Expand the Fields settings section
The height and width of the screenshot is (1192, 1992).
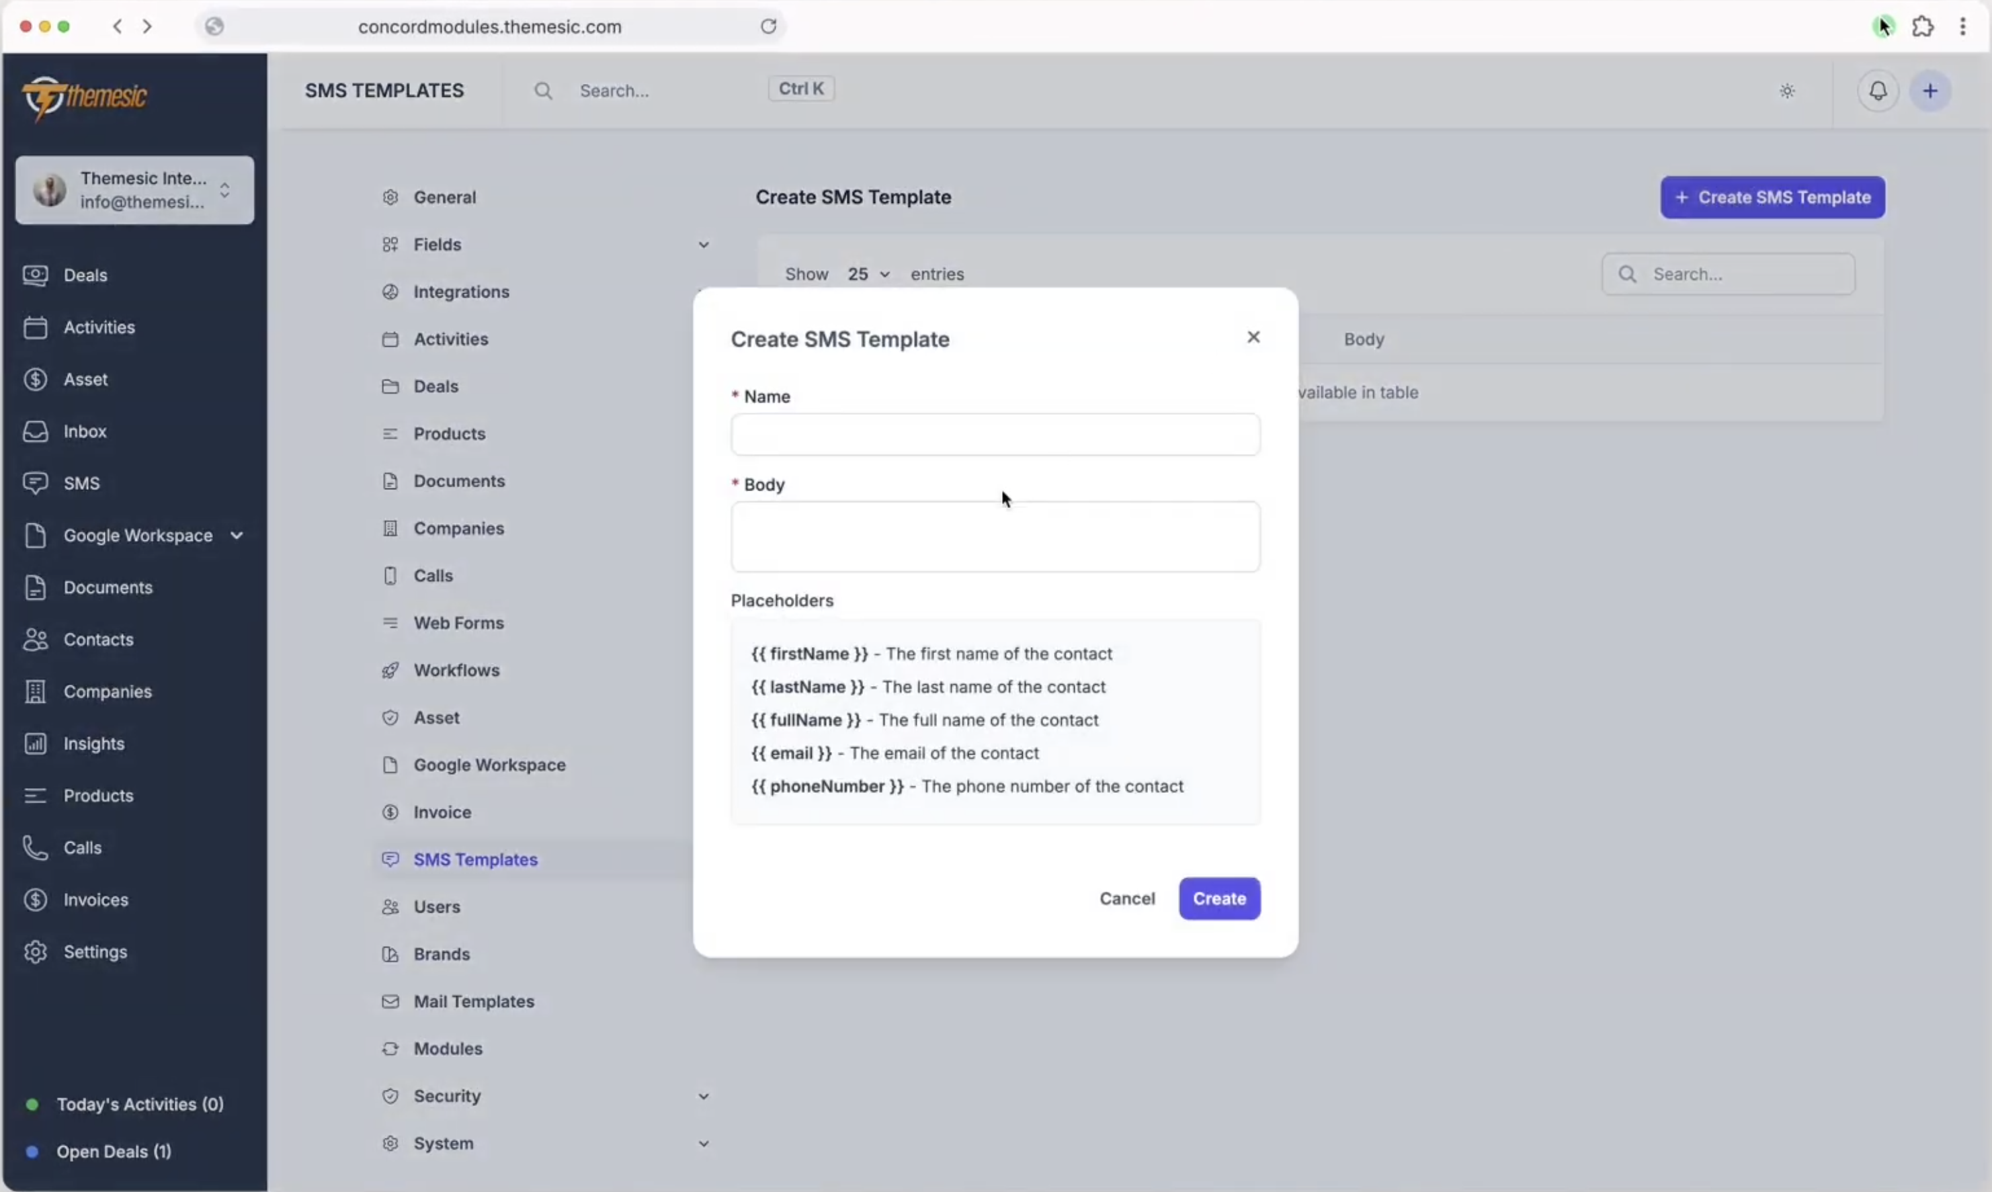704,245
